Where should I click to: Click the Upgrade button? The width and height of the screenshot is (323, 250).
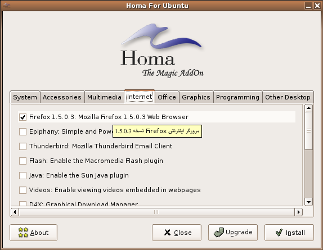coord(233,233)
